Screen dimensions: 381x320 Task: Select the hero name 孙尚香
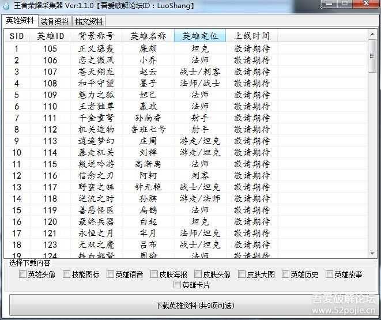coord(148,118)
